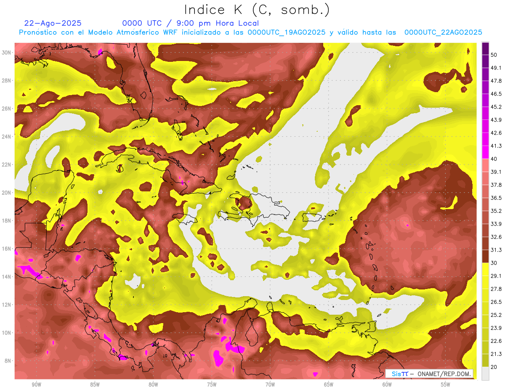
Task: Click the colorbar value 33.9
Action: (496, 224)
